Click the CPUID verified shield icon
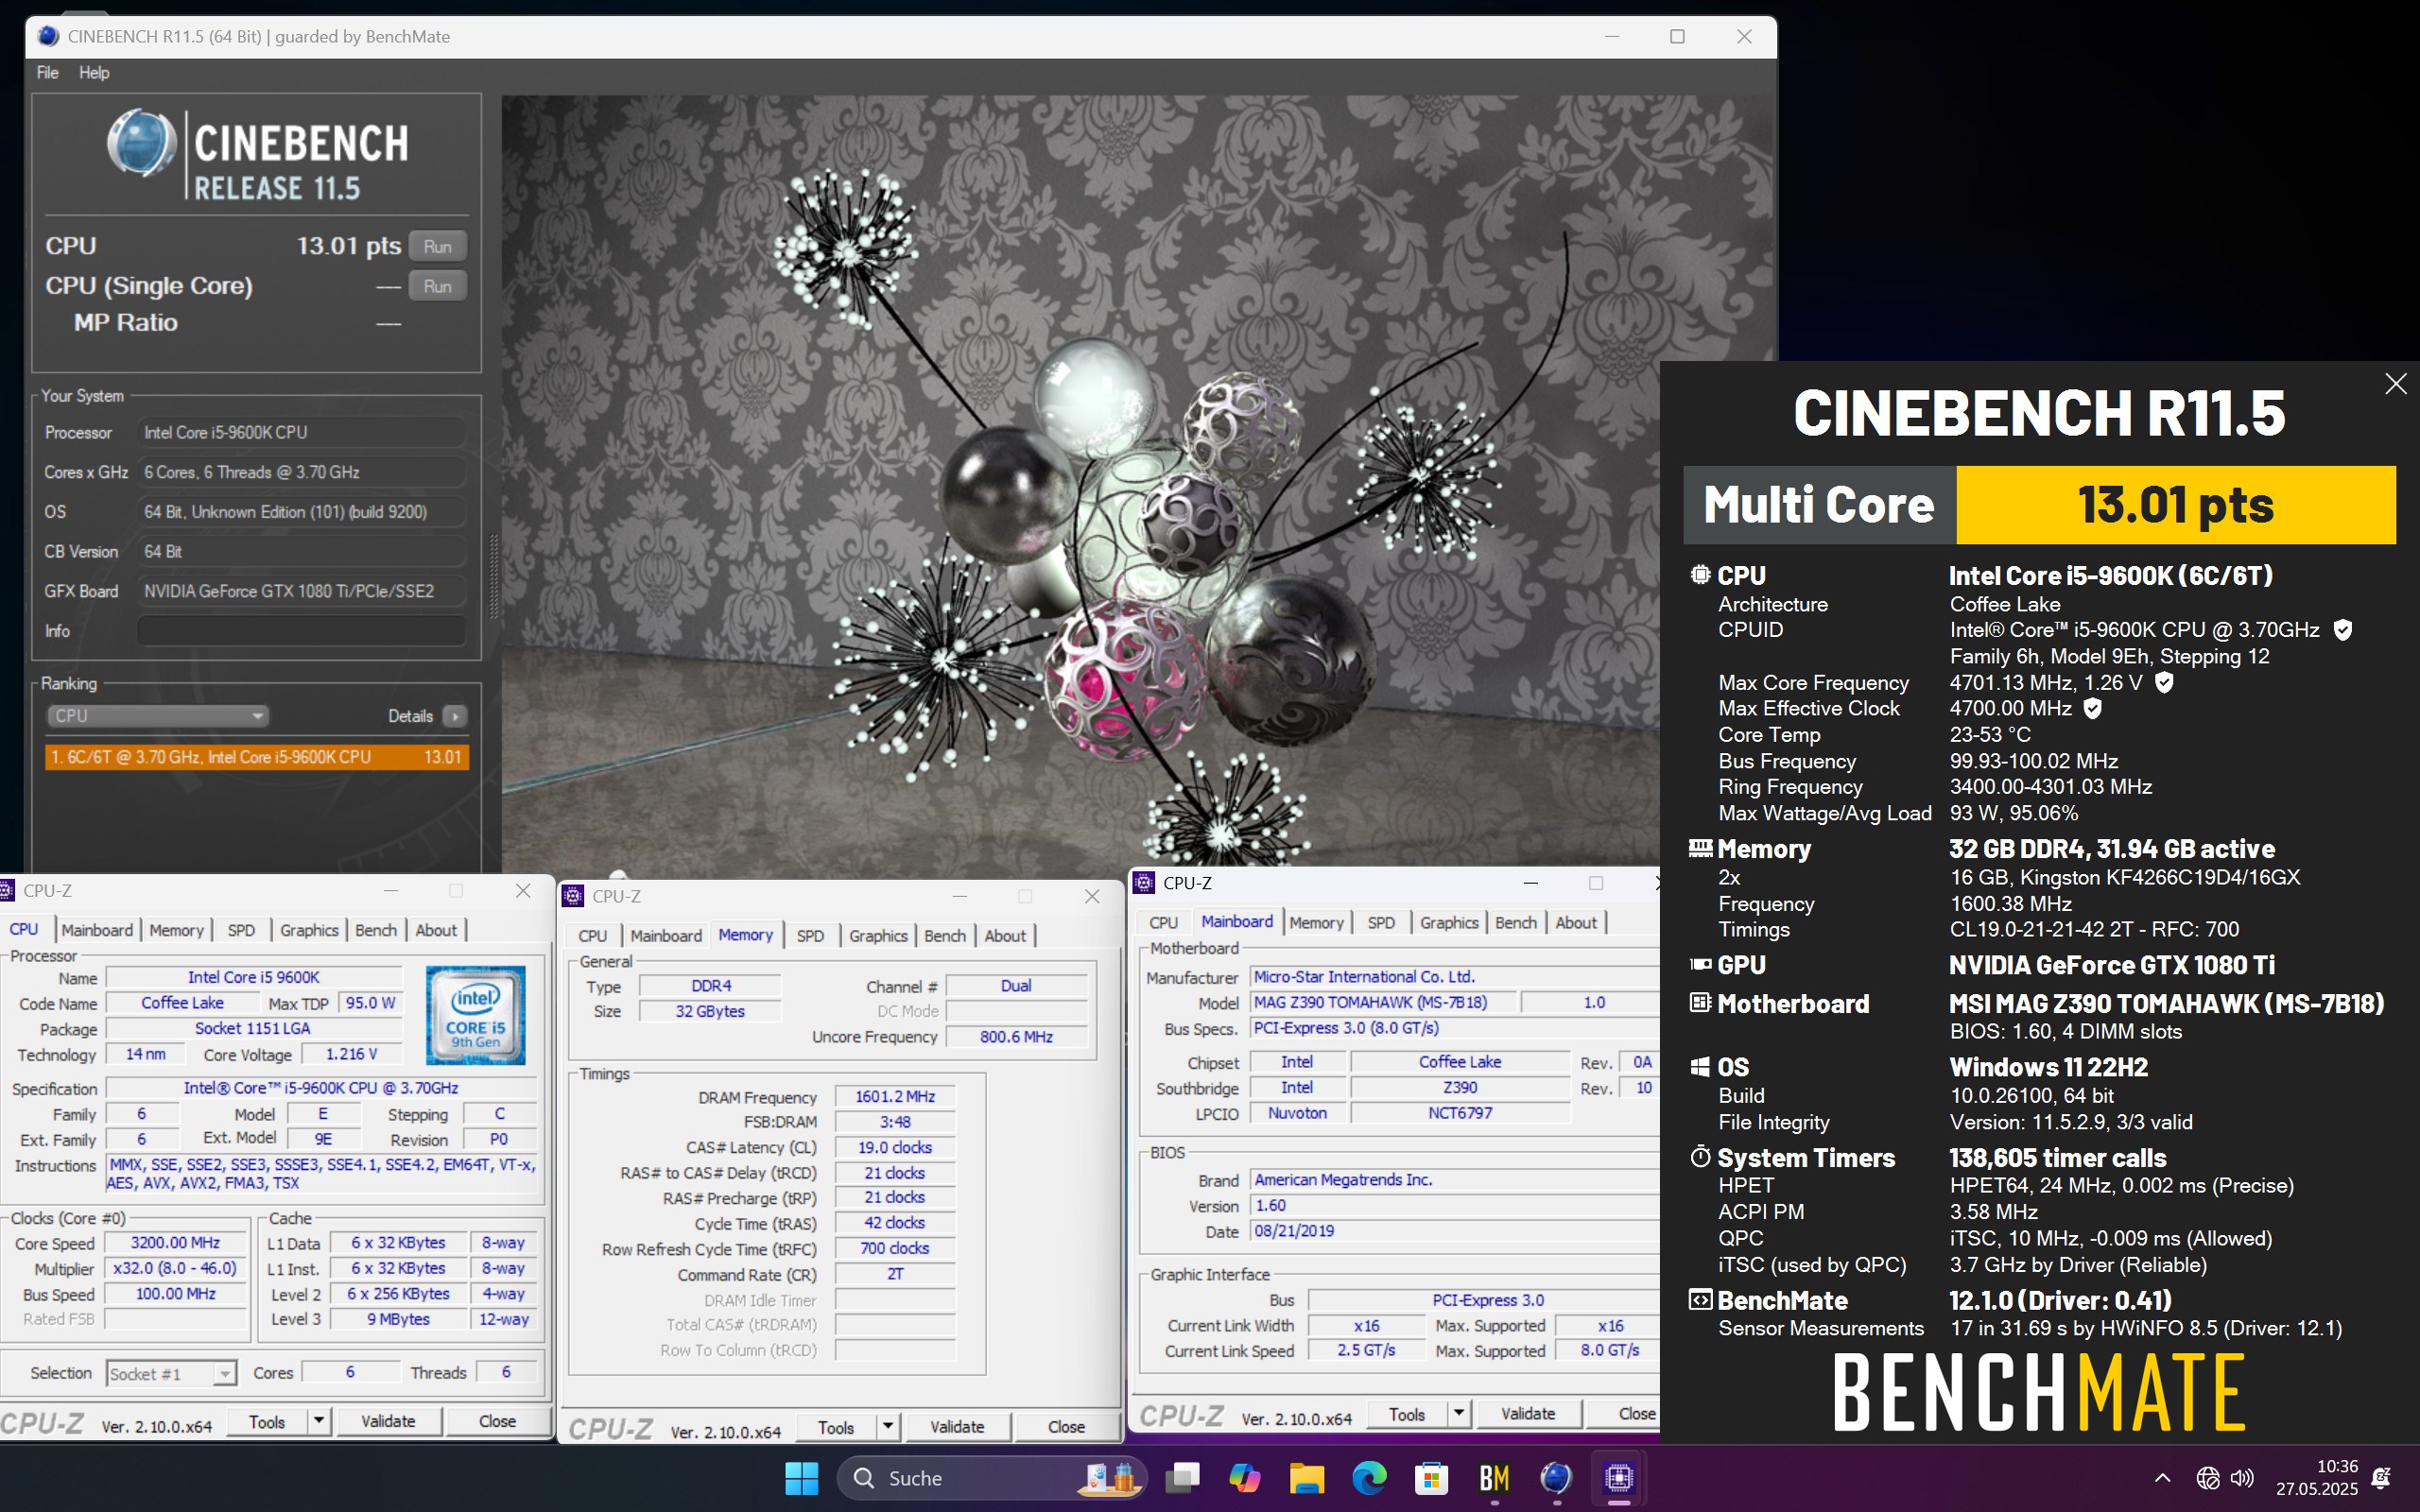The width and height of the screenshot is (2420, 1512). pos(2342,630)
